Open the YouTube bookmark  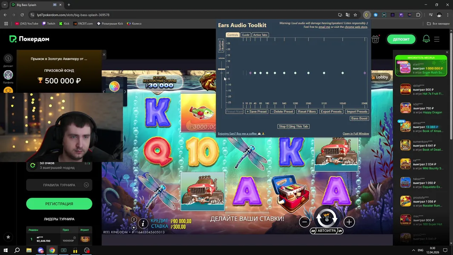pyautogui.click(x=27, y=24)
